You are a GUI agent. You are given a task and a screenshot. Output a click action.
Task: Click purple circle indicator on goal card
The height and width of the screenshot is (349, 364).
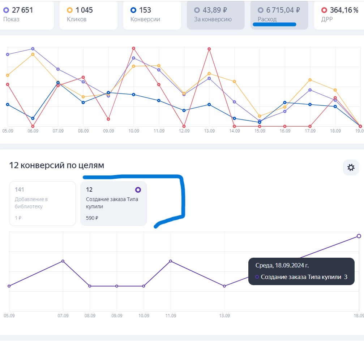click(138, 190)
